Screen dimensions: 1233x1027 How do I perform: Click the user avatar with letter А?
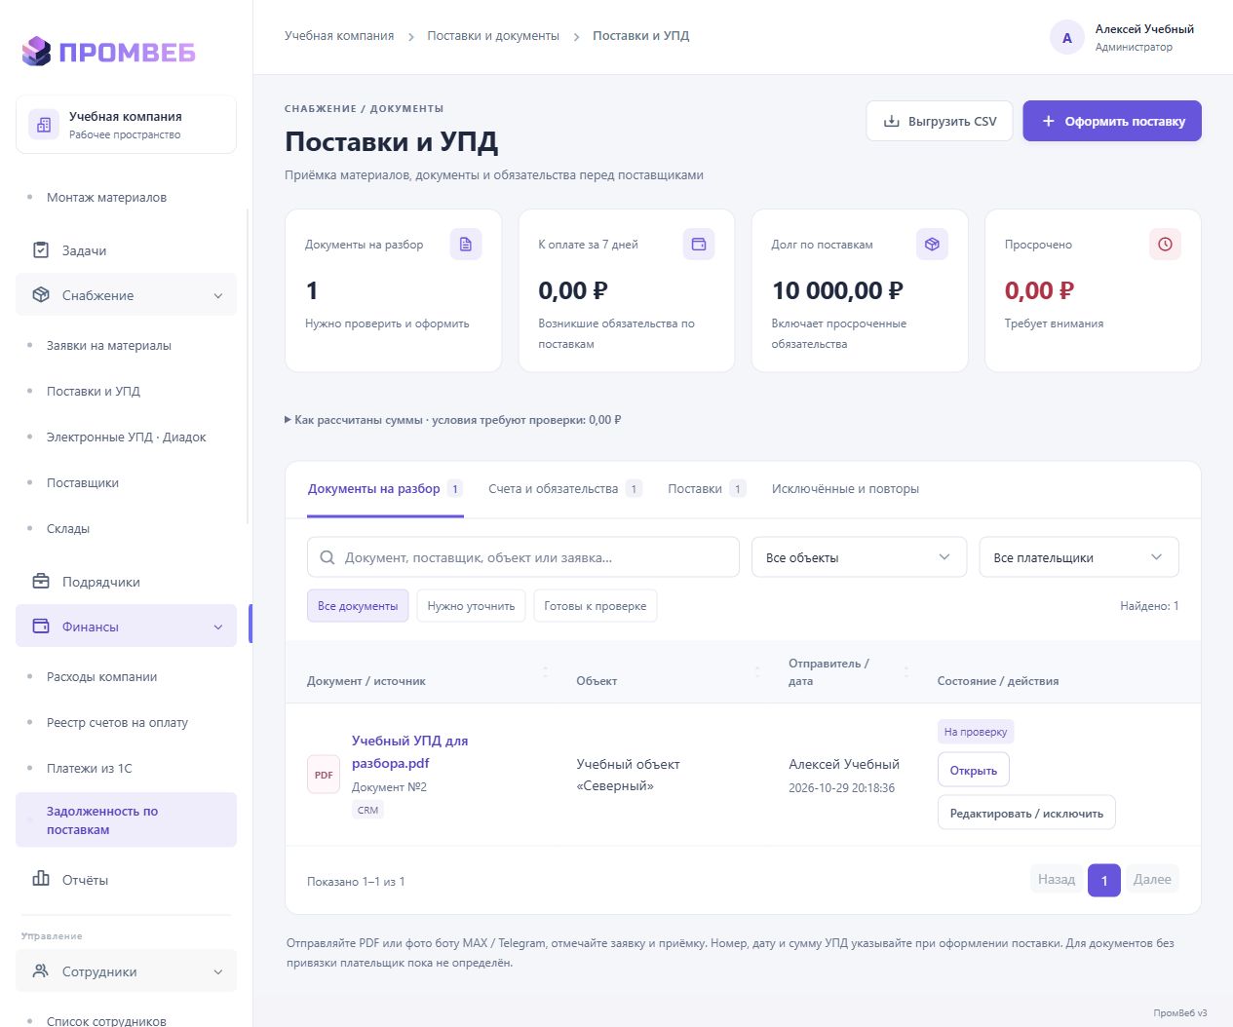coord(1067,38)
